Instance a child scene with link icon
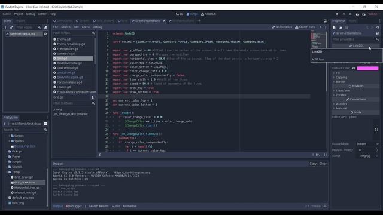Image resolution: width=383 pixels, height=215 pixels. 11,27
